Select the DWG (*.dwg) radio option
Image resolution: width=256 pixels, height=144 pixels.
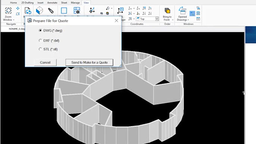pyautogui.click(x=40, y=30)
